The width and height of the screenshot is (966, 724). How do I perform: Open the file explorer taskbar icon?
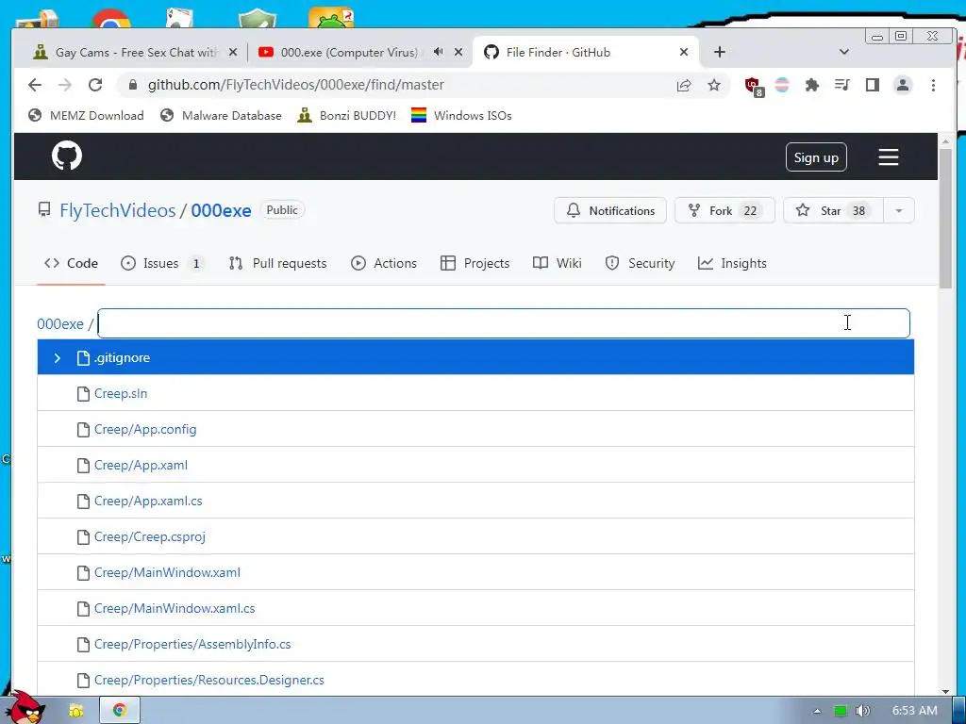[x=75, y=711]
